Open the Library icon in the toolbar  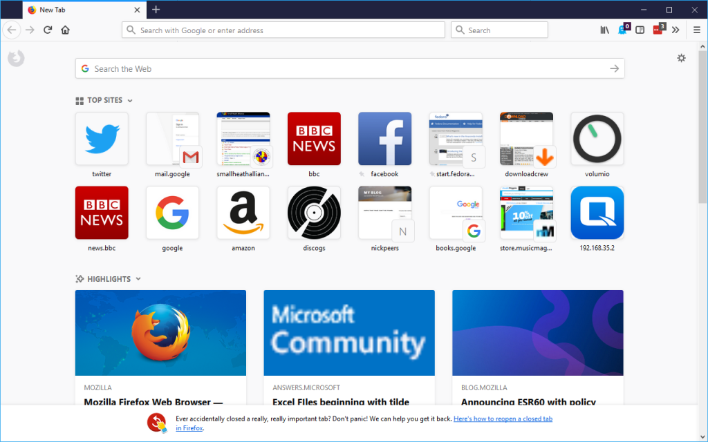(x=604, y=30)
